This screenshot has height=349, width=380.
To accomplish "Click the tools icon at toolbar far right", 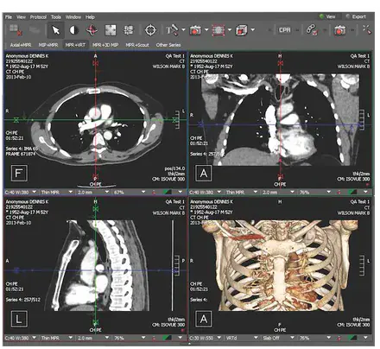I will tap(367, 29).
